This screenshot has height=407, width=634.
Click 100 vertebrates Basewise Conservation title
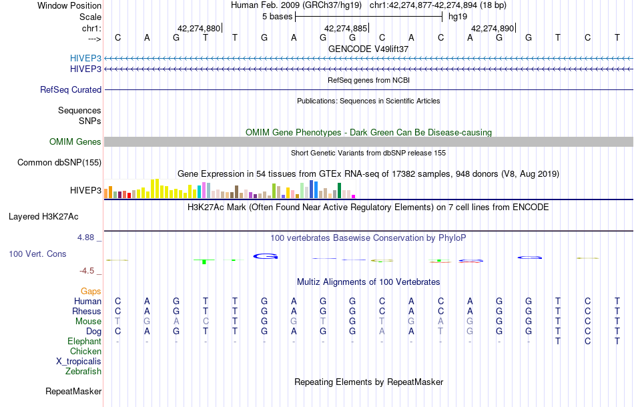tap(368, 238)
